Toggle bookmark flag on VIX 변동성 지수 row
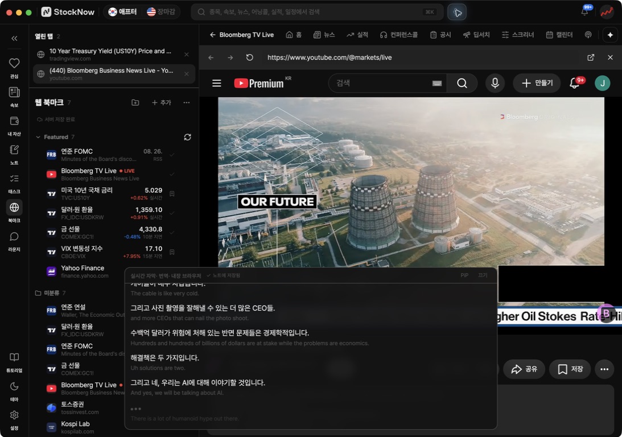Viewport: 622px width, 437px height. (172, 252)
